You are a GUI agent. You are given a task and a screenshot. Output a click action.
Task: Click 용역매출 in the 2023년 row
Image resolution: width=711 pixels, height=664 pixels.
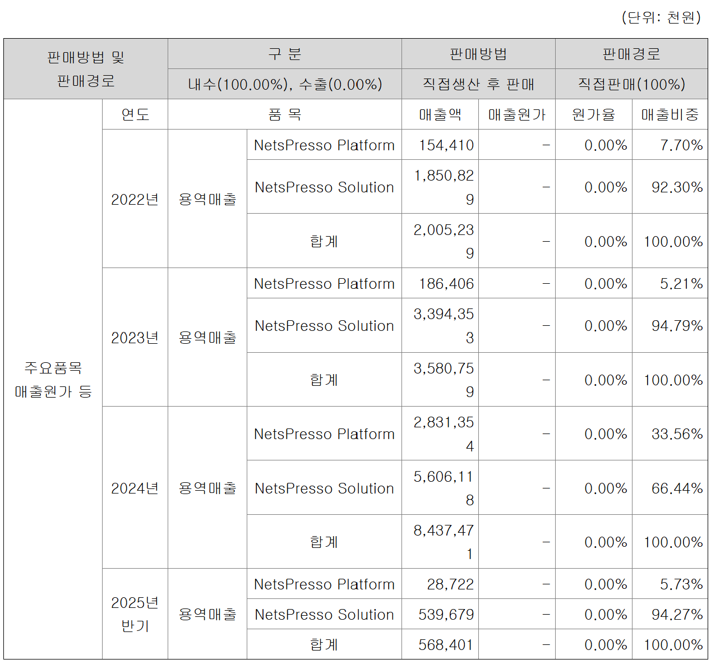point(207,338)
